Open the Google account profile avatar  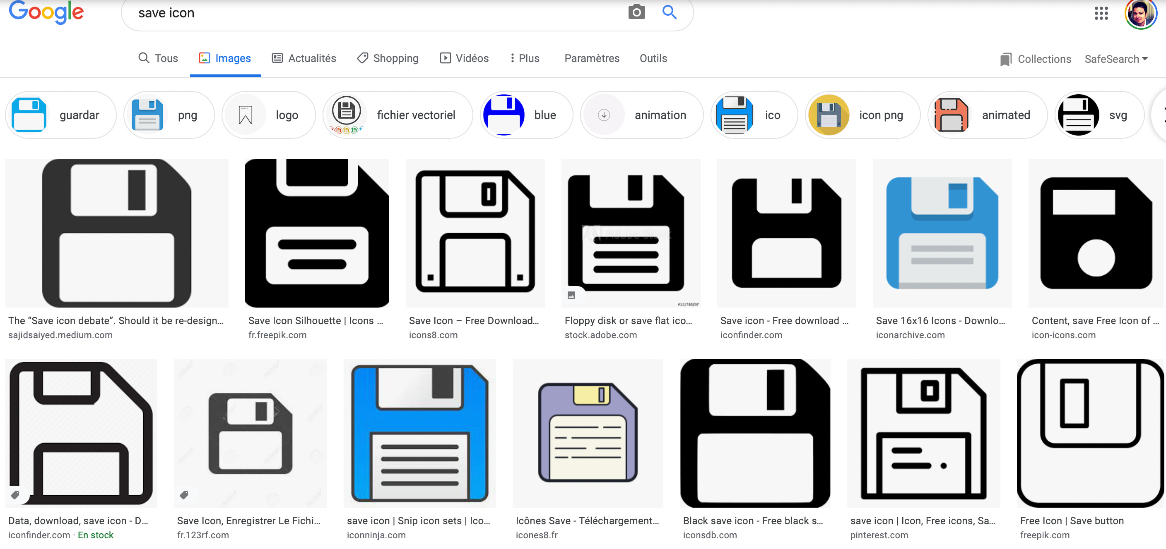coord(1140,14)
